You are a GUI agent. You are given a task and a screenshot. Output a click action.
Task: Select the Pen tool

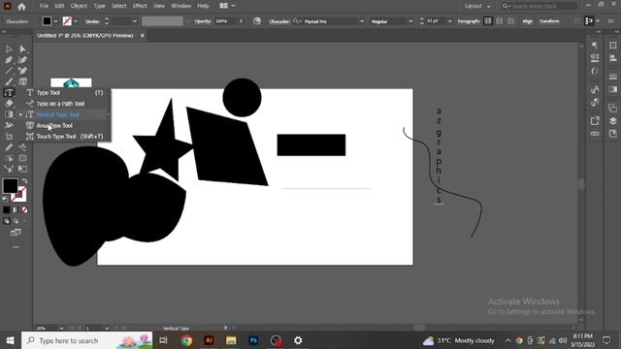(9, 60)
